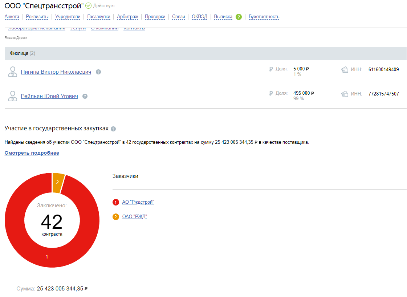Click INN card icon for 611600149409
This screenshot has height=297, width=407.
[345, 70]
